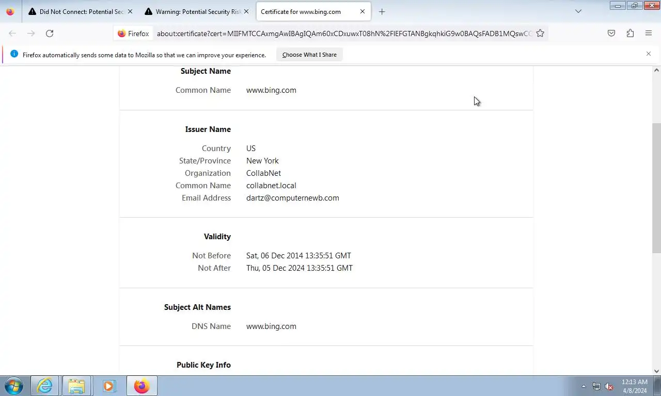Open the Save to Pocket icon

pyautogui.click(x=611, y=34)
